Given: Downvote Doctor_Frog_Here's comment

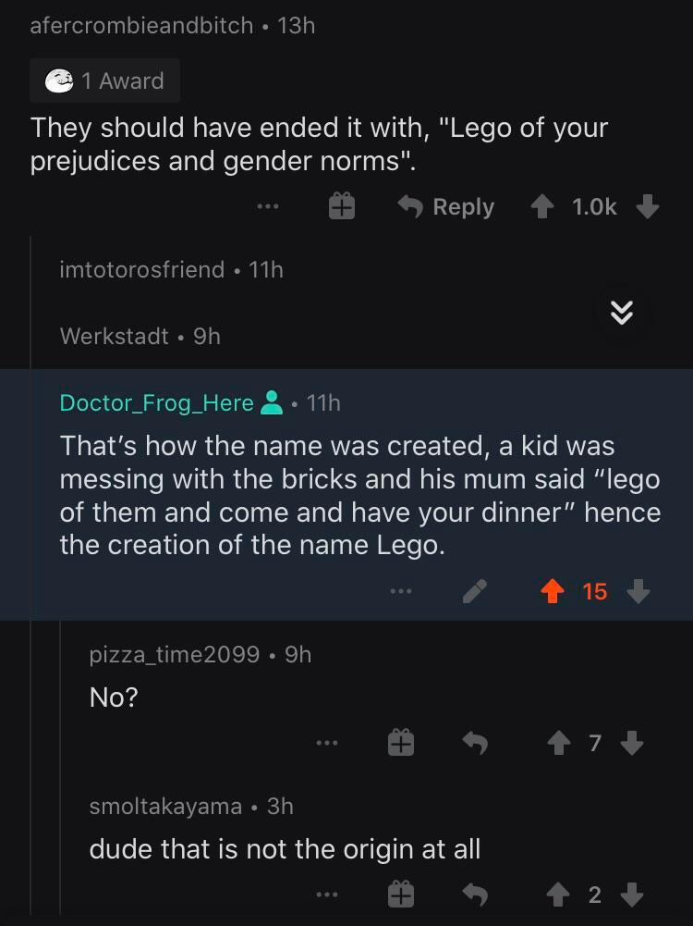Looking at the screenshot, I should tap(638, 591).
